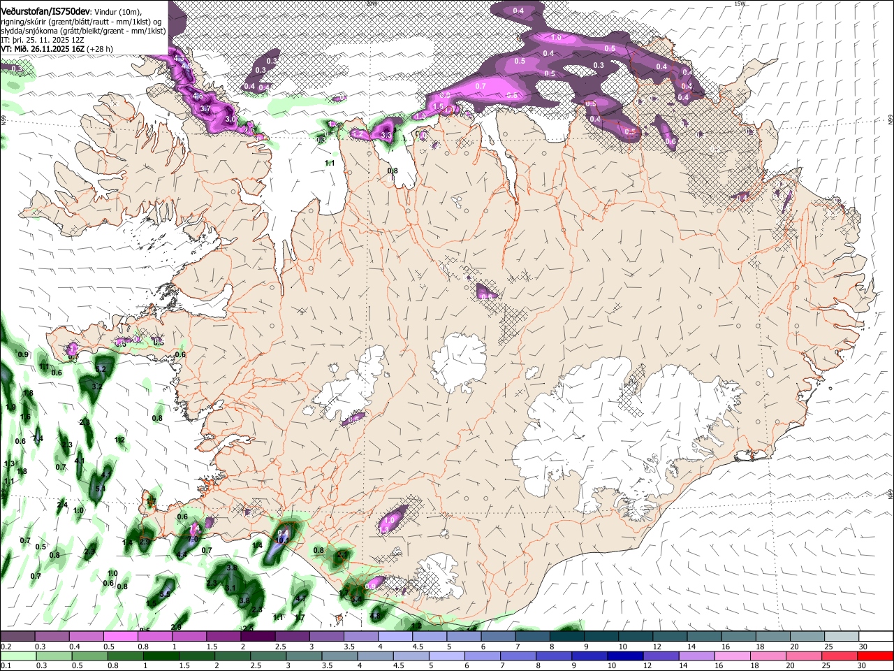This screenshot has width=894, height=671.
Task: Click the 5.1 rainfall value offshore
Action: coord(100,489)
